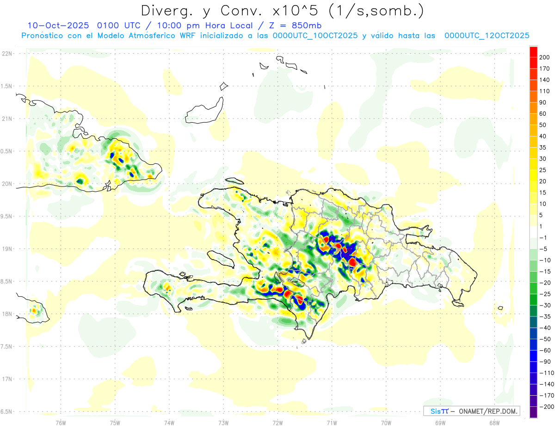The height and width of the screenshot is (429, 555).
Task: Select the 200 label on the color scale
Action: coord(544,57)
